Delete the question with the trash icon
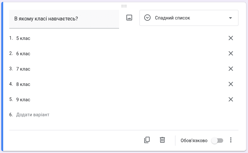 click(162, 140)
